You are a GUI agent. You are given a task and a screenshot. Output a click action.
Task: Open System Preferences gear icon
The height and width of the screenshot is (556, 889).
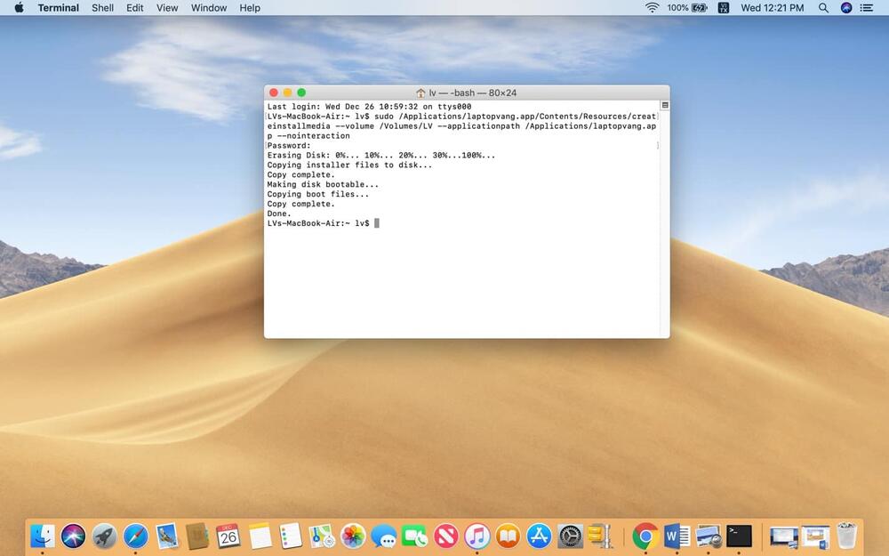click(571, 536)
